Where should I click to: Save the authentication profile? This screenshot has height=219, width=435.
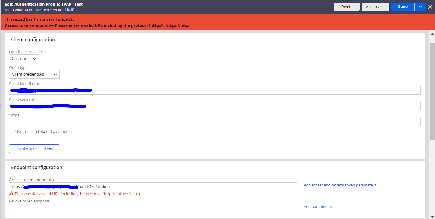point(403,7)
